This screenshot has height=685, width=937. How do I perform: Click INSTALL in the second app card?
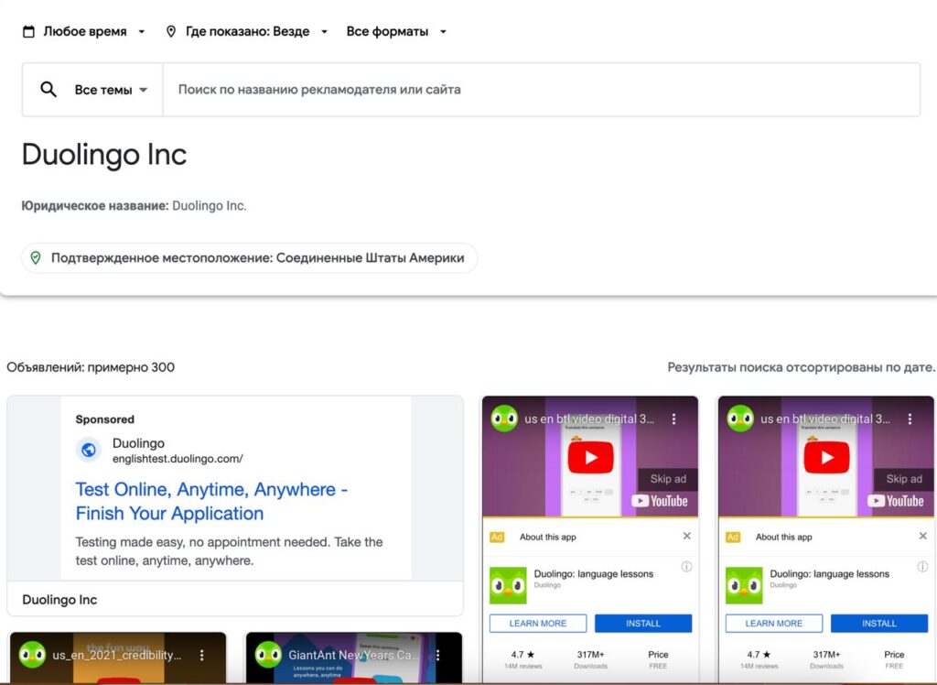click(x=879, y=624)
